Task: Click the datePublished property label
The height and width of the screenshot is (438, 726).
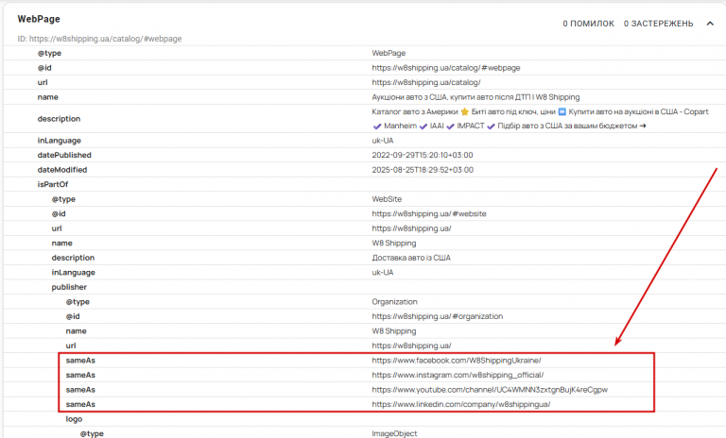Action: [64, 155]
